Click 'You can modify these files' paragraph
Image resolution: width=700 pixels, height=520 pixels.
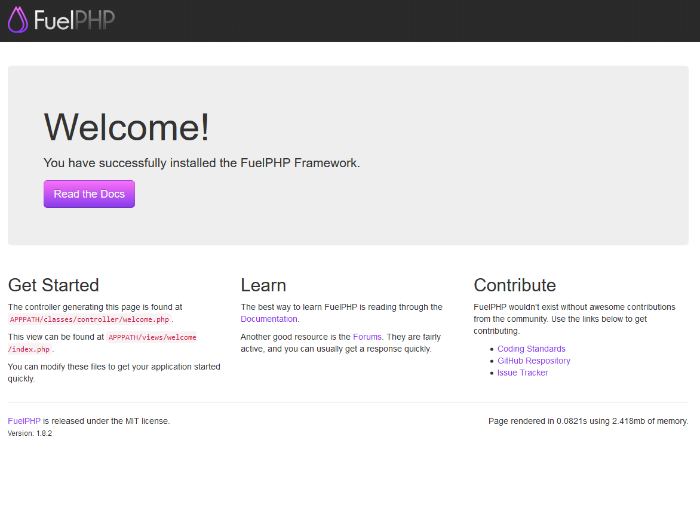[x=114, y=373]
